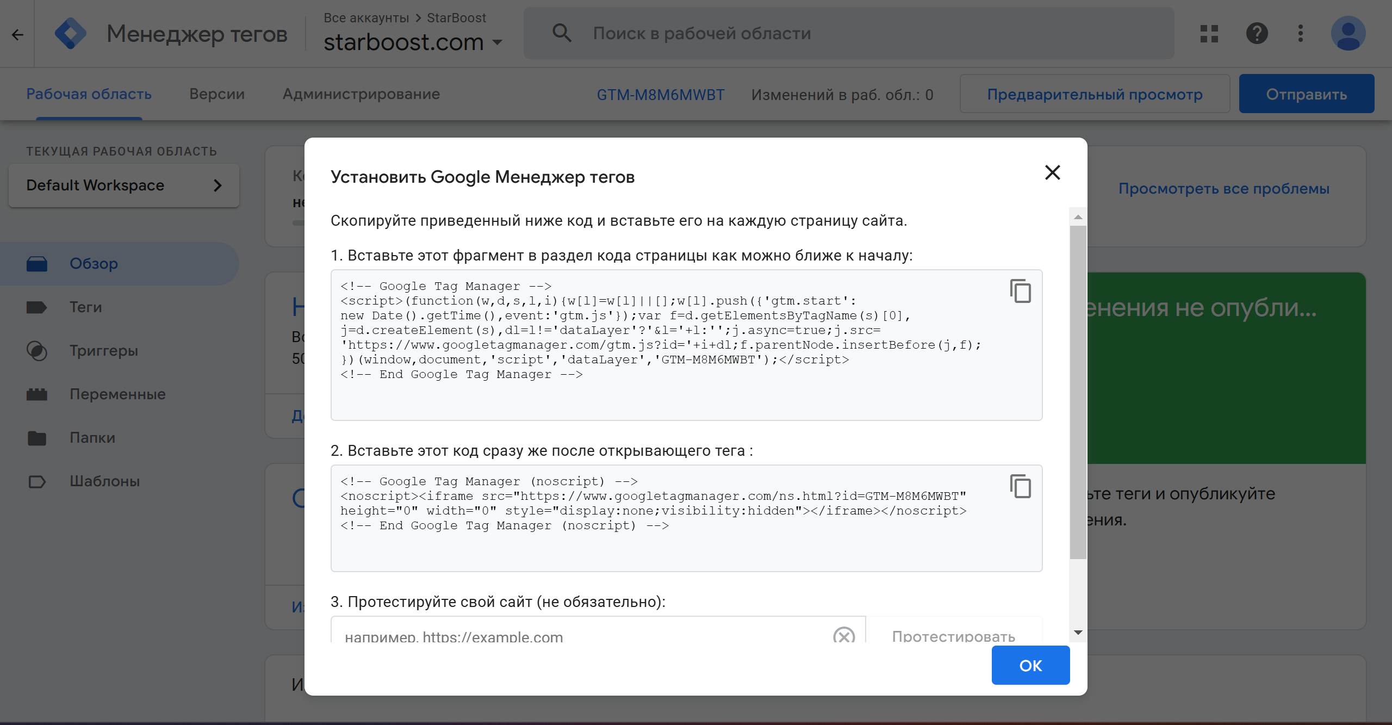Viewport: 1392px width, 725px height.
Task: Open the GTM-M8M6MWBT container ID link
Action: coord(660,95)
